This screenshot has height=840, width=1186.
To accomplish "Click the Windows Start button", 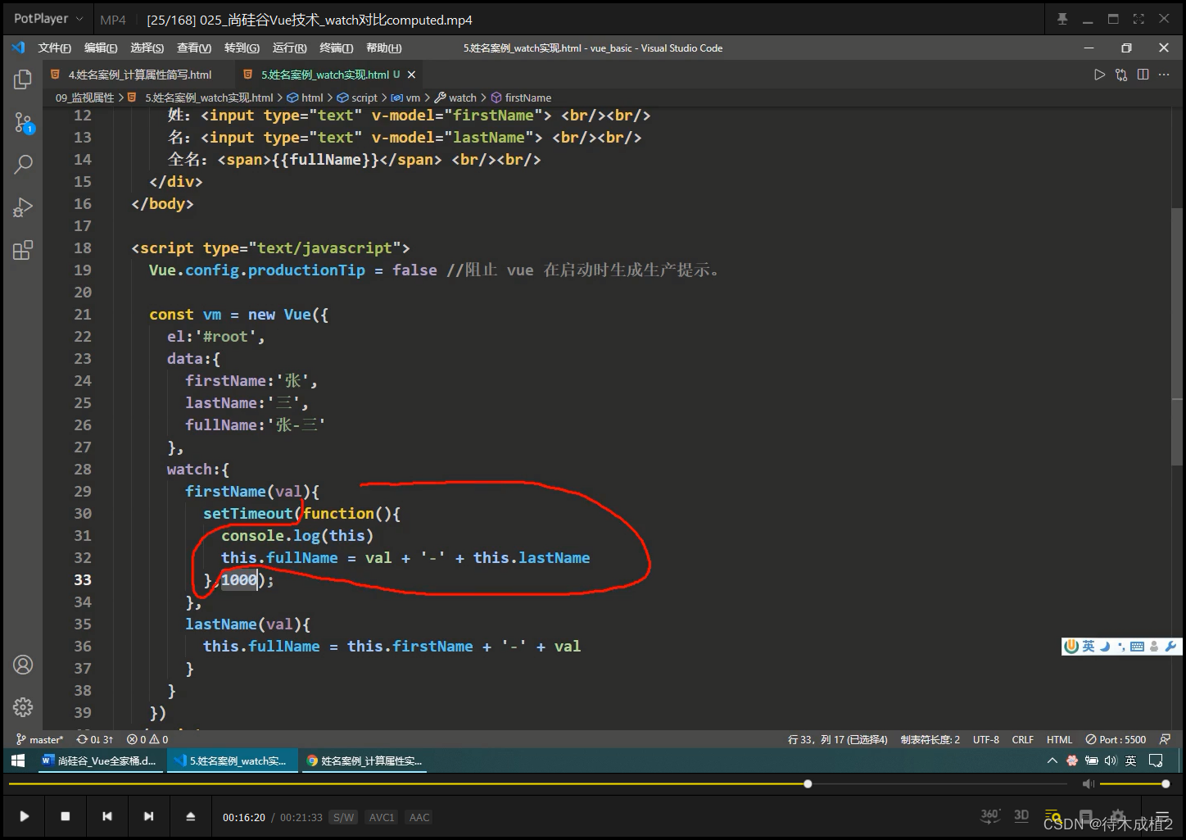I will click(18, 761).
